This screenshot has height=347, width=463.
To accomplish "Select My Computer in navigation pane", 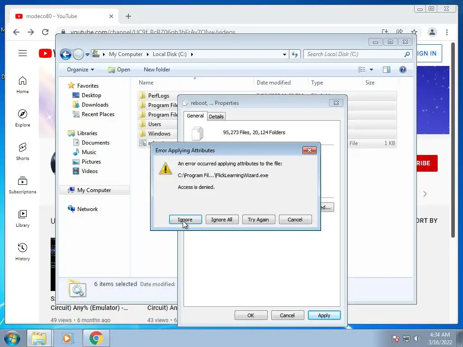I will point(94,190).
